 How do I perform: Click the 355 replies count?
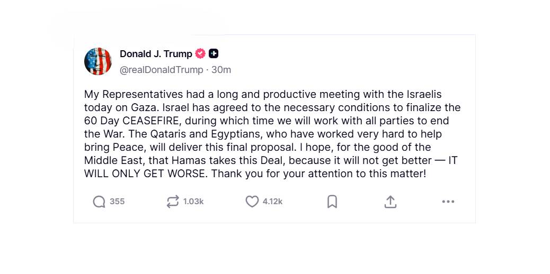coord(117,202)
